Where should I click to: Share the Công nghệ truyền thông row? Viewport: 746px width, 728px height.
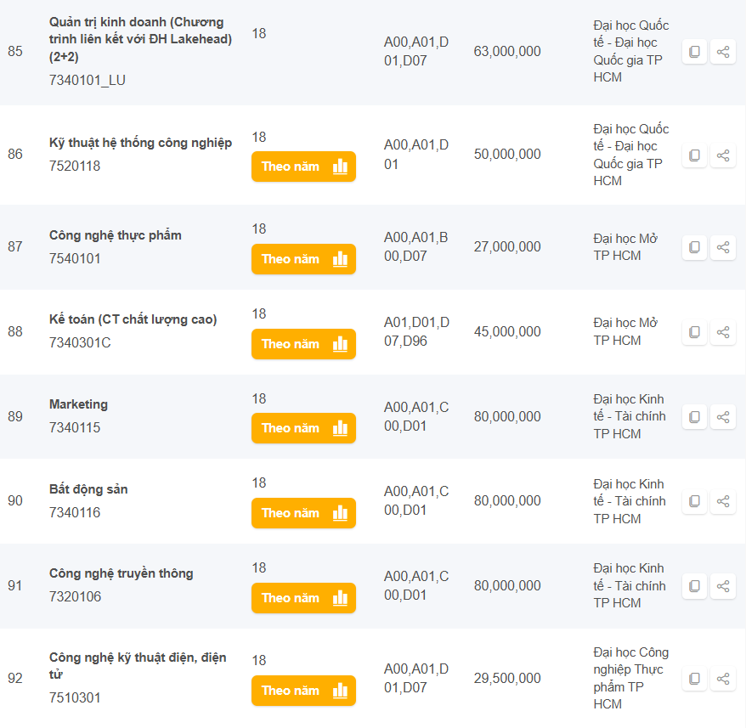click(723, 586)
